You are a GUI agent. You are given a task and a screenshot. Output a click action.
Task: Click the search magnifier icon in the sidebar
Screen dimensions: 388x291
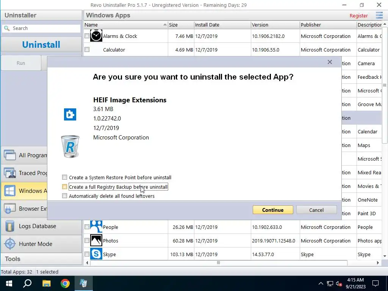point(7,28)
